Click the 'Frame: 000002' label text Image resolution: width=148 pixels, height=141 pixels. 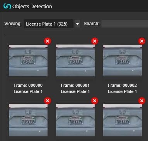point(122,85)
